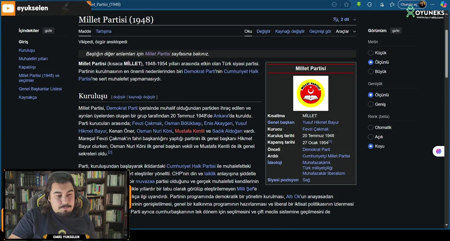
Task: Click the translate languages icon beside 2 dil
Action: [x=336, y=19]
